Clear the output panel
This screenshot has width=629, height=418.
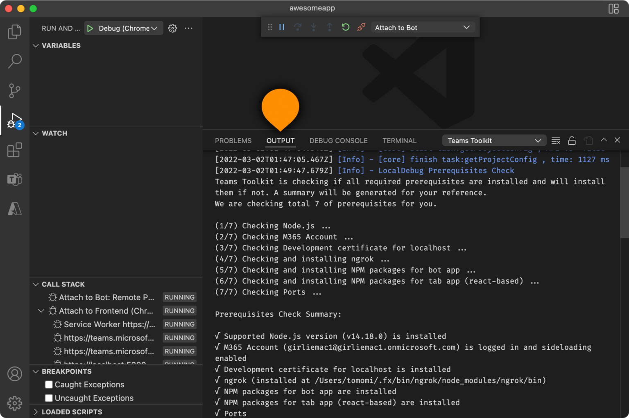tap(556, 141)
